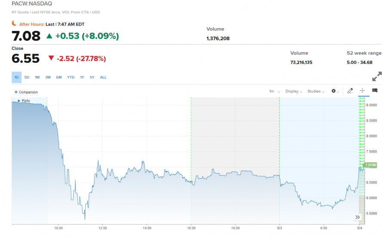The image size is (387, 237).
Task: Select the 1M time range tab
Action: [x=37, y=77]
